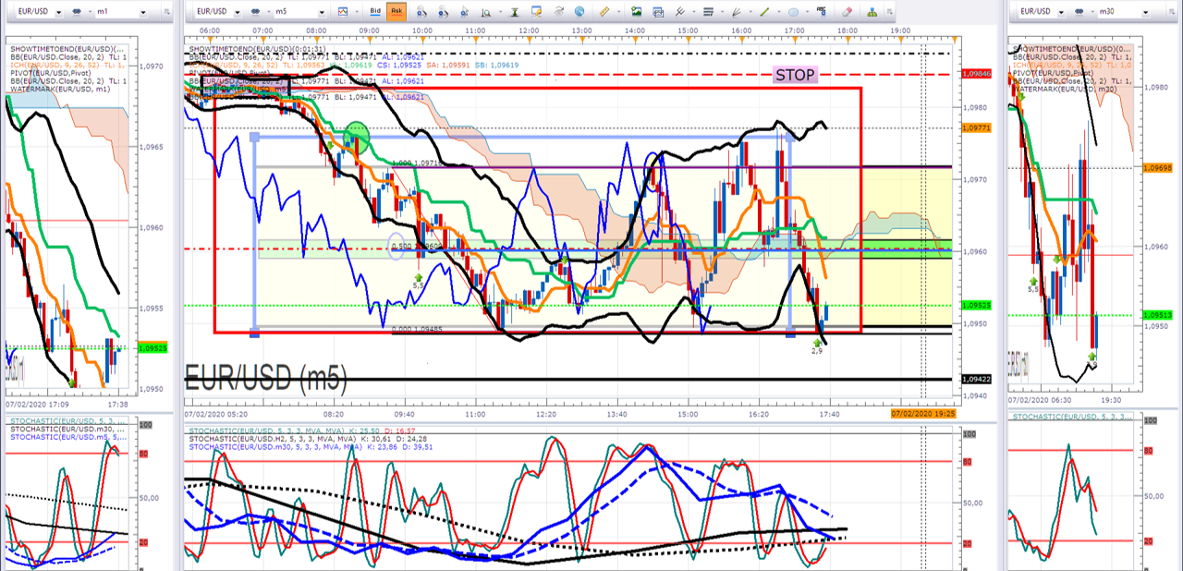This screenshot has width=1183, height=571.
Task: Open the m5 timeframe dropdown
Action: [322, 12]
